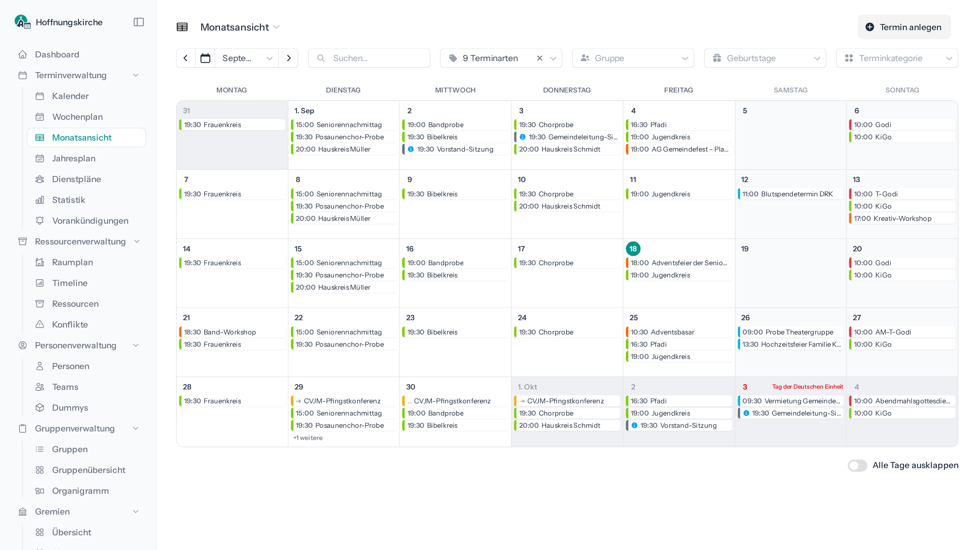The width and height of the screenshot is (978, 550).
Task: Select today's date 18 circle
Action: [x=633, y=249]
